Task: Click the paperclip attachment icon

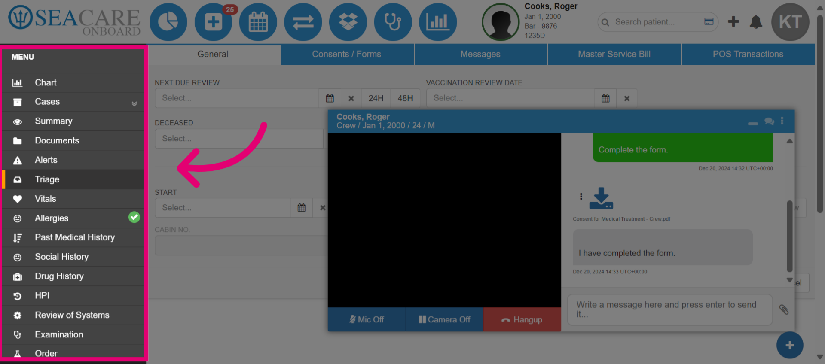Action: (x=784, y=309)
